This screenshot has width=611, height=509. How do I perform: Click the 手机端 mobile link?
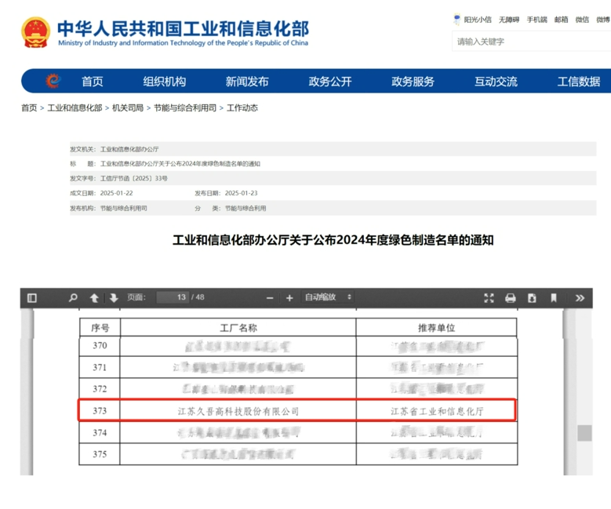(537, 20)
